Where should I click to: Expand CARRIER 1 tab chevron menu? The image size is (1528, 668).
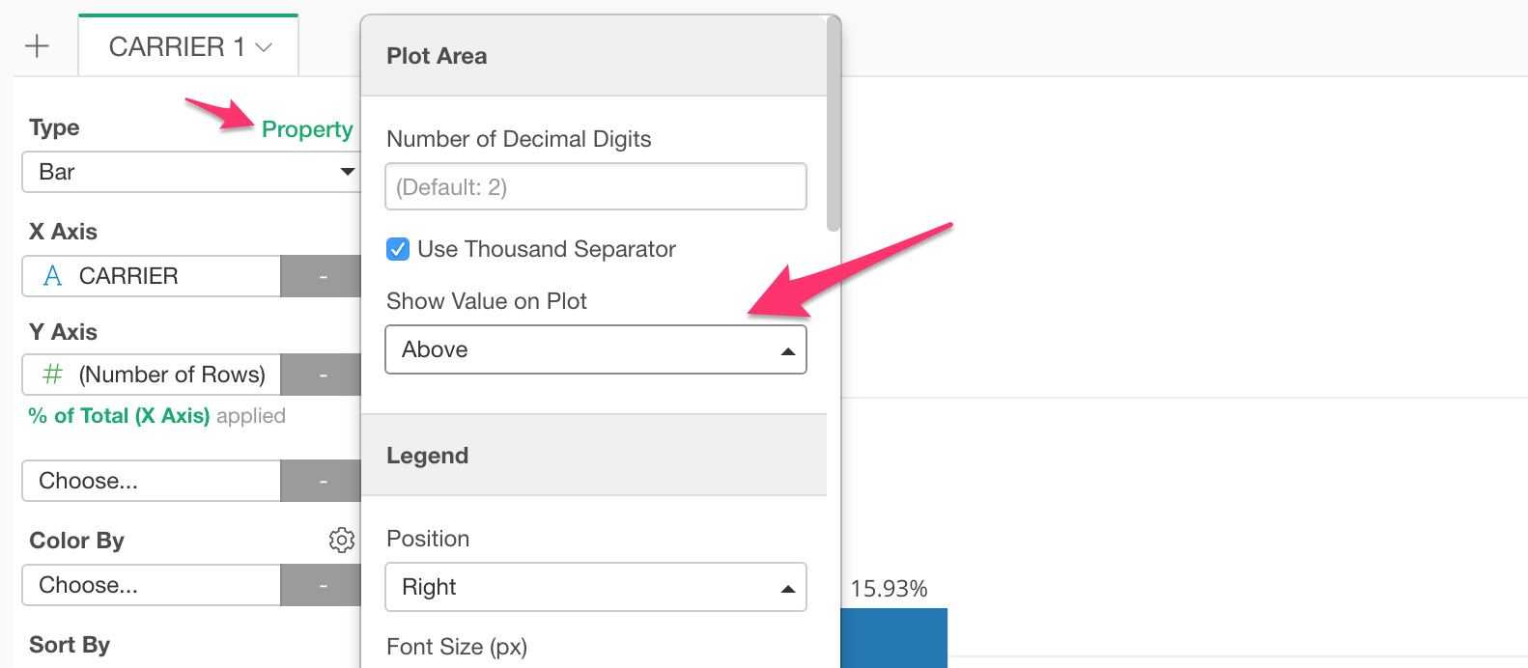[x=264, y=47]
